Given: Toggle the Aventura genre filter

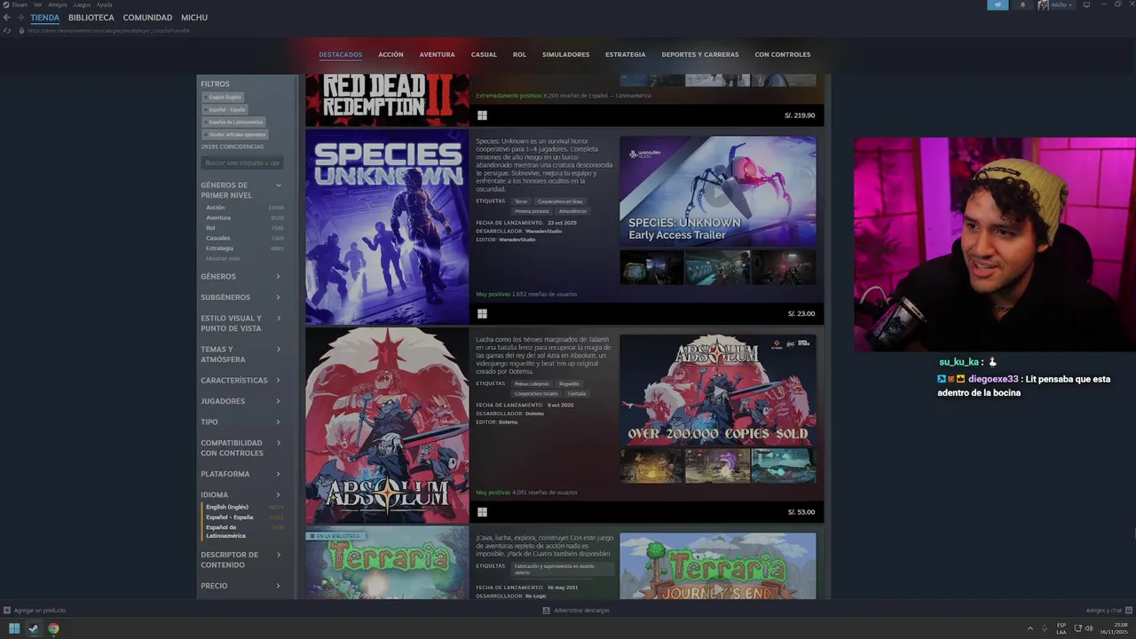Looking at the screenshot, I should [244, 217].
